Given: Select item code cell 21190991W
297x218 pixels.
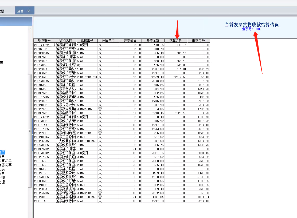Looking at the screenshot, I should pos(44,149).
